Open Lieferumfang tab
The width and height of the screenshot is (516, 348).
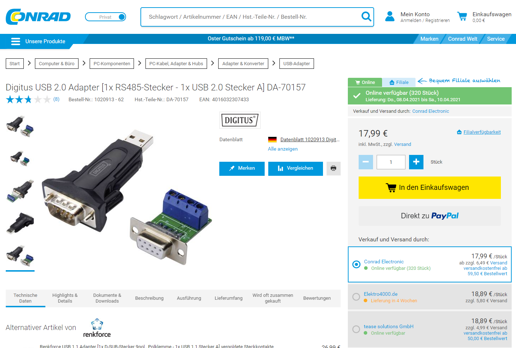click(229, 298)
